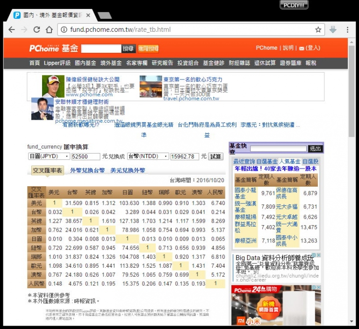Click the address bar URL field

point(190,29)
